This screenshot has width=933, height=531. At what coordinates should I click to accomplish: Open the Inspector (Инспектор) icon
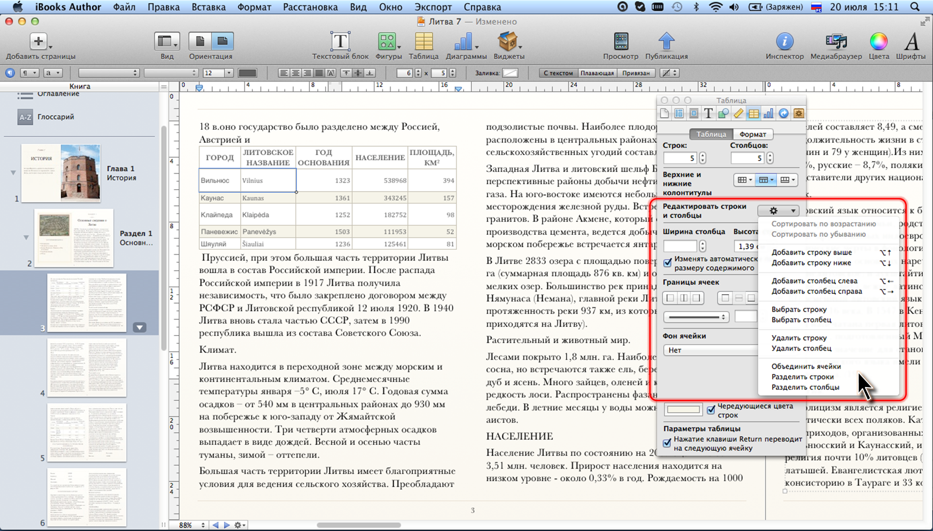point(784,42)
